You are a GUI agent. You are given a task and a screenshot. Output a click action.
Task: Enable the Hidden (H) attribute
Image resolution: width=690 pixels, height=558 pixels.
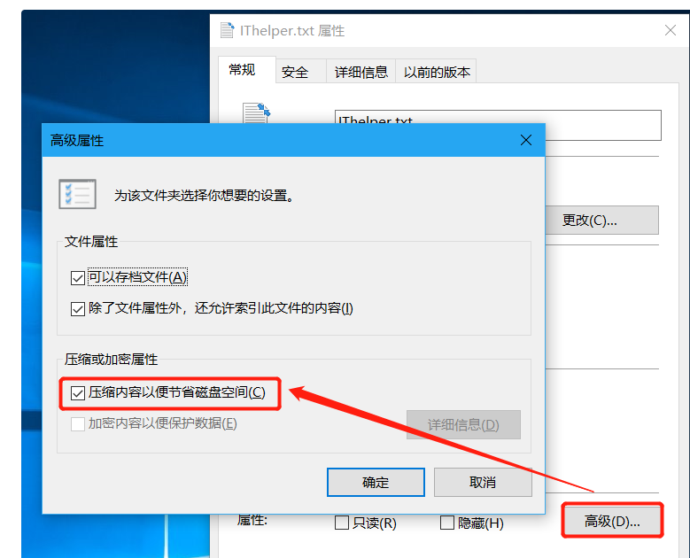447,523
